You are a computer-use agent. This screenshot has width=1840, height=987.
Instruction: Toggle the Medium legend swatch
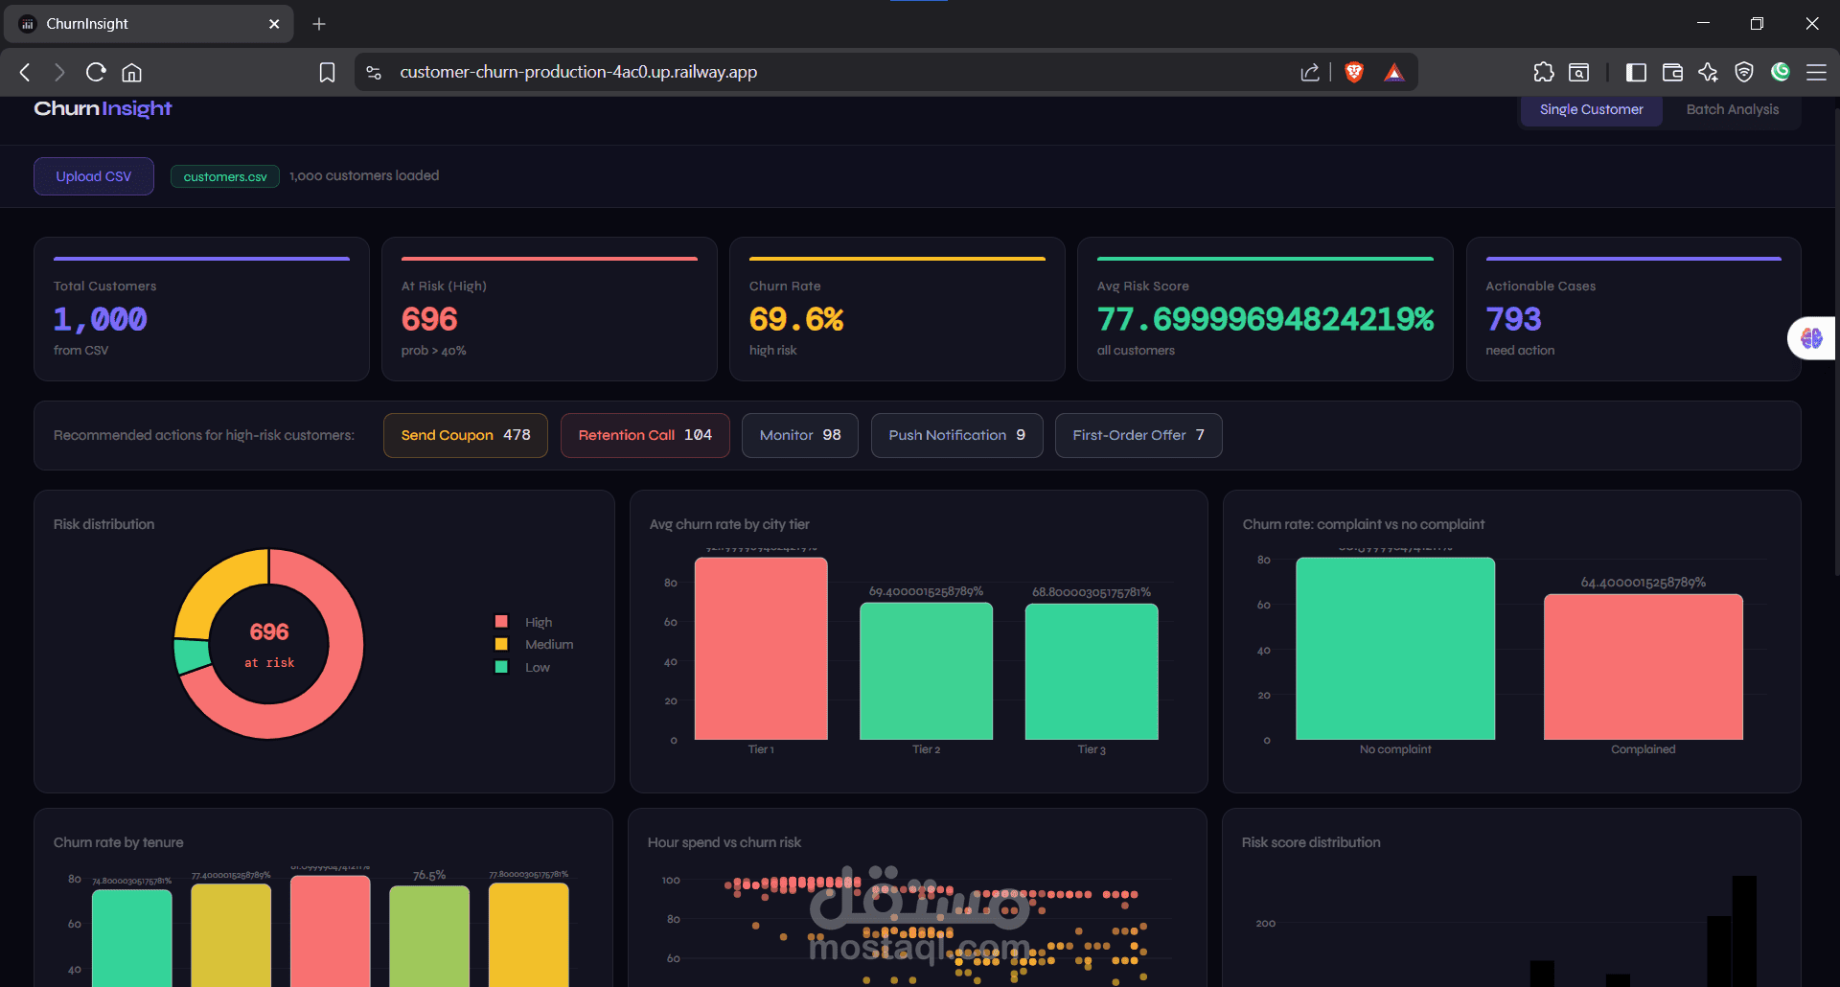pos(501,644)
